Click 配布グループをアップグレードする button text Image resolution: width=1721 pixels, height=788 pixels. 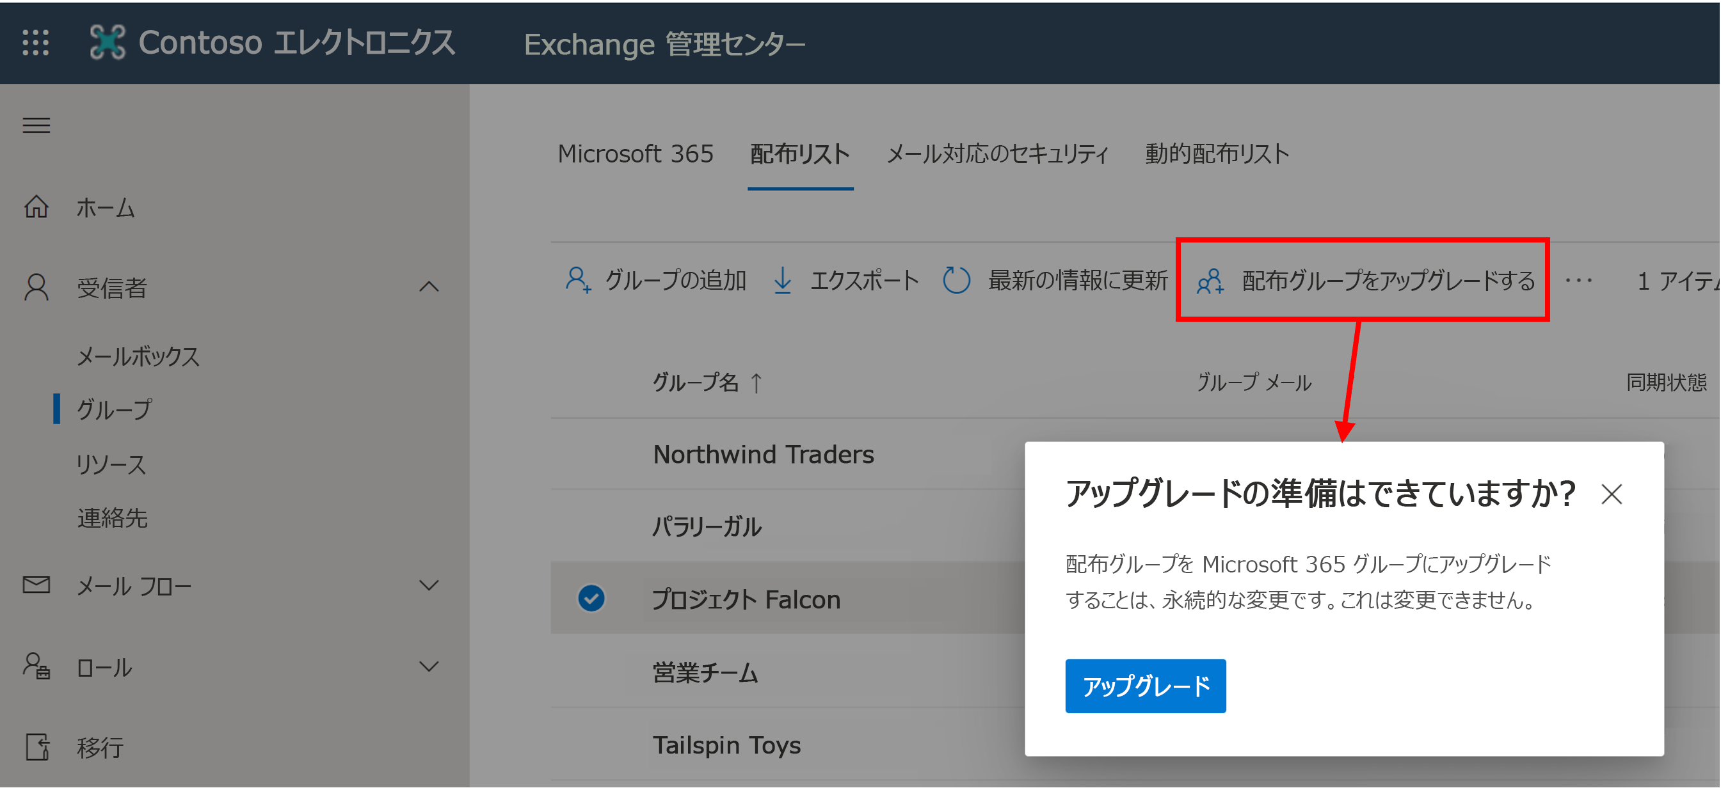1388,281
